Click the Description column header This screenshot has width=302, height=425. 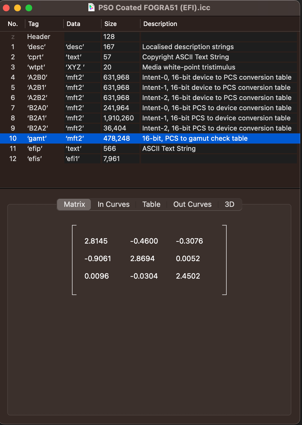point(160,24)
